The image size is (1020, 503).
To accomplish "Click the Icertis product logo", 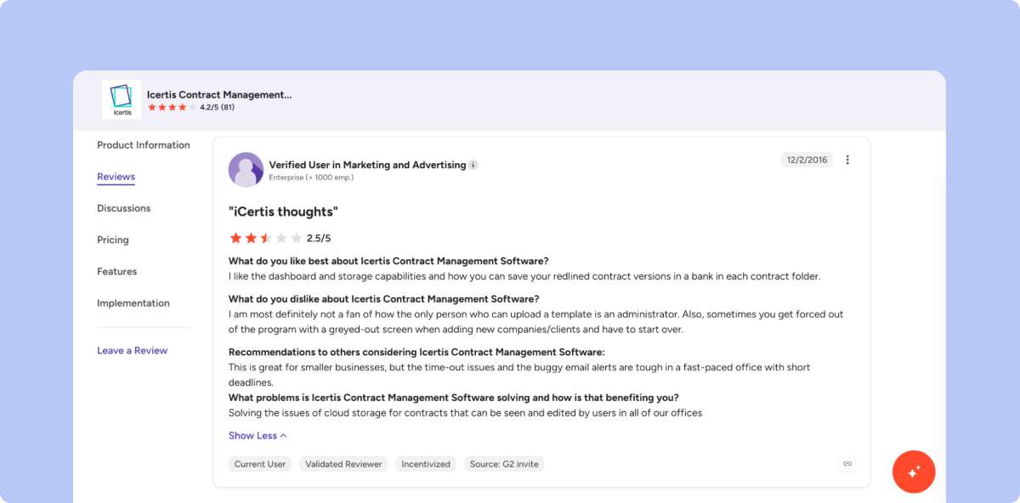I will click(122, 99).
